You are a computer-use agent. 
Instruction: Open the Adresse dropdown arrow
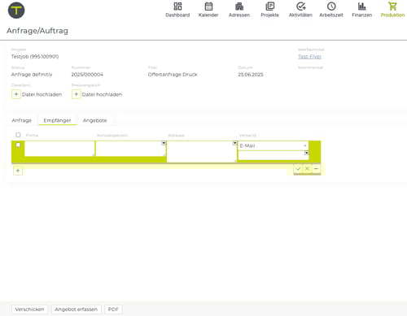point(235,143)
